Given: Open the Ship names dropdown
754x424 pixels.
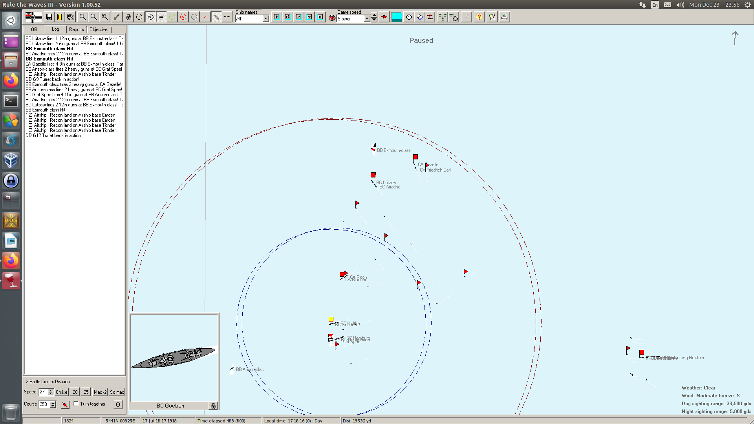Looking at the screenshot, I should [x=266, y=19].
